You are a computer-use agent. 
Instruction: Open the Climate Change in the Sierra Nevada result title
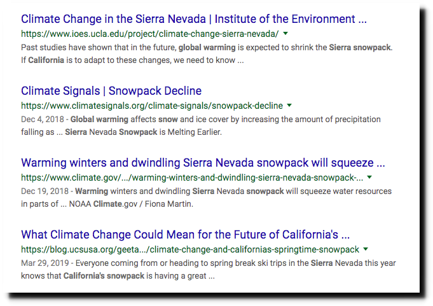coord(194,19)
